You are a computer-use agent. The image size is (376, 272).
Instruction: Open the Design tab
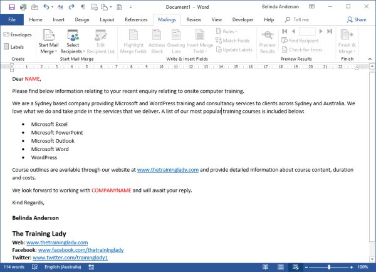pos(82,19)
